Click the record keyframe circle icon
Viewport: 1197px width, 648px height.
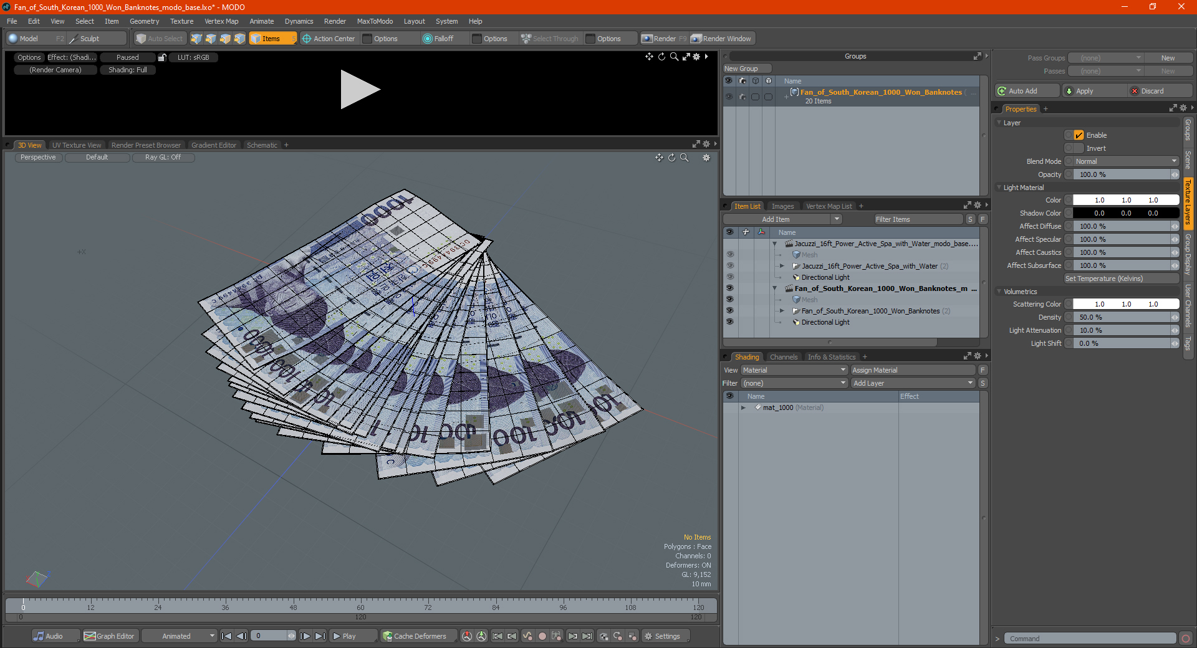tap(542, 636)
